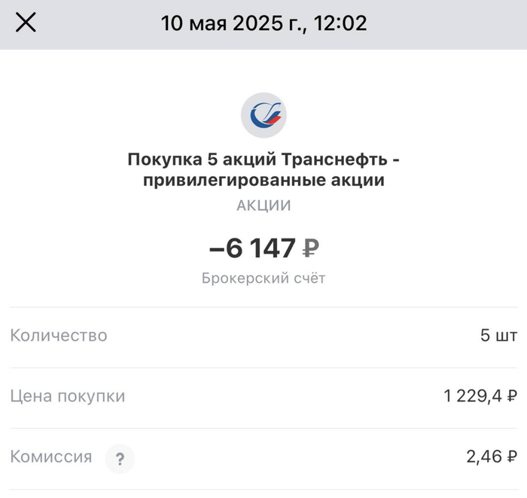
Task: Tap the Transneft company logo
Action: coord(263,115)
